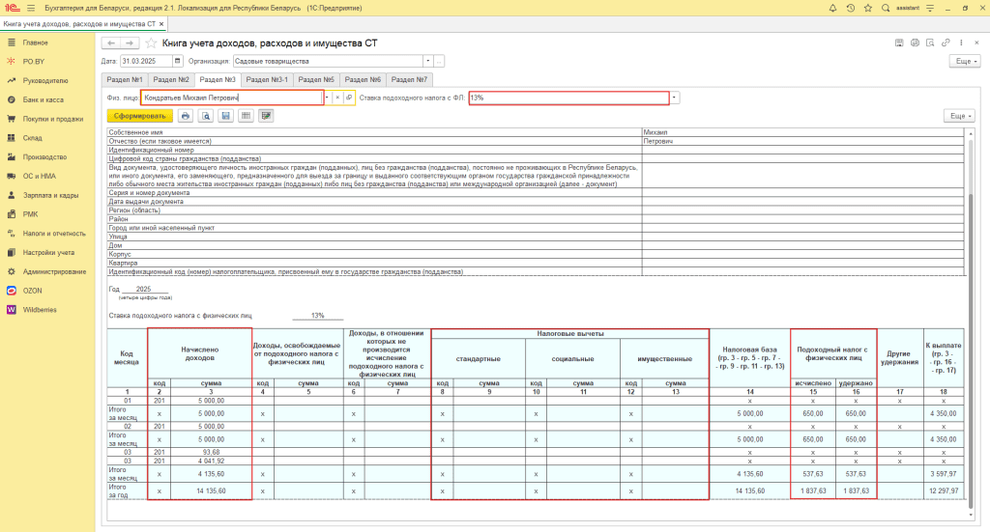Open the PO.BY section
The width and height of the screenshot is (990, 532).
coord(34,62)
